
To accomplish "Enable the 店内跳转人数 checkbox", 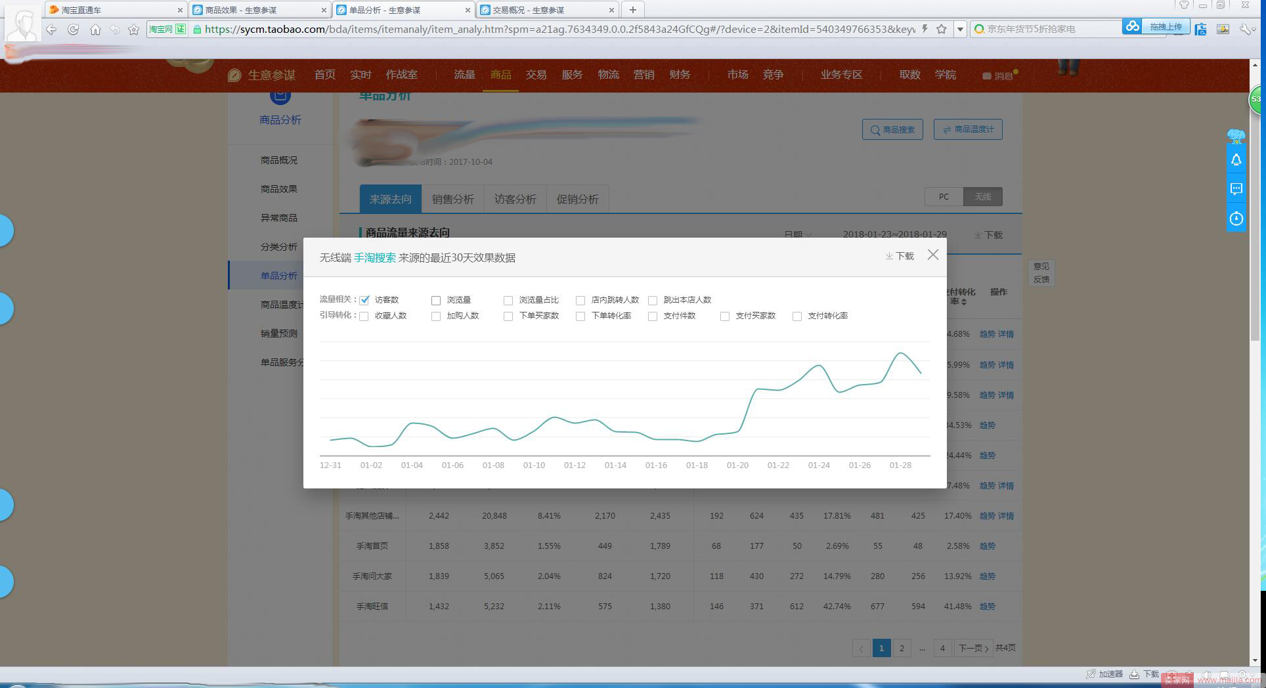I will (x=580, y=300).
